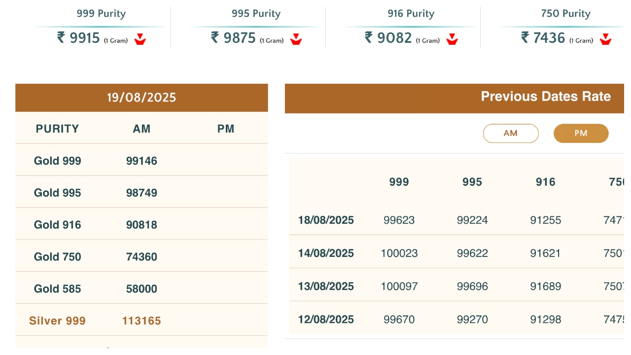This screenshot has height=355, width=631.
Task: Select the 916 column header
Action: pyautogui.click(x=545, y=182)
